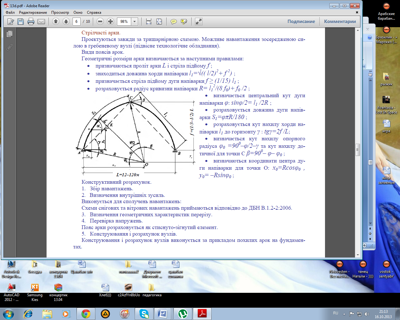Toggle fit one full page view
The height and width of the screenshot is (320, 400).
point(159,22)
